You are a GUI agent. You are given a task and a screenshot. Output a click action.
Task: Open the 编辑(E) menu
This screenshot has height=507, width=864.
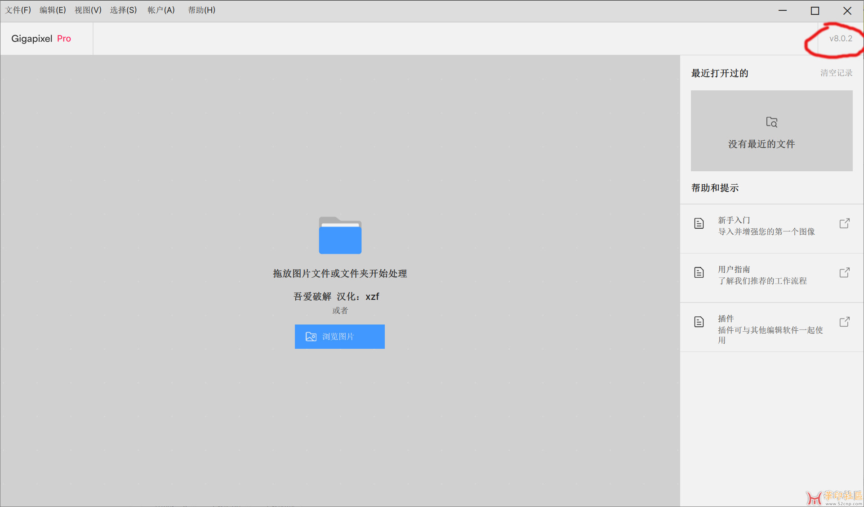tap(53, 10)
